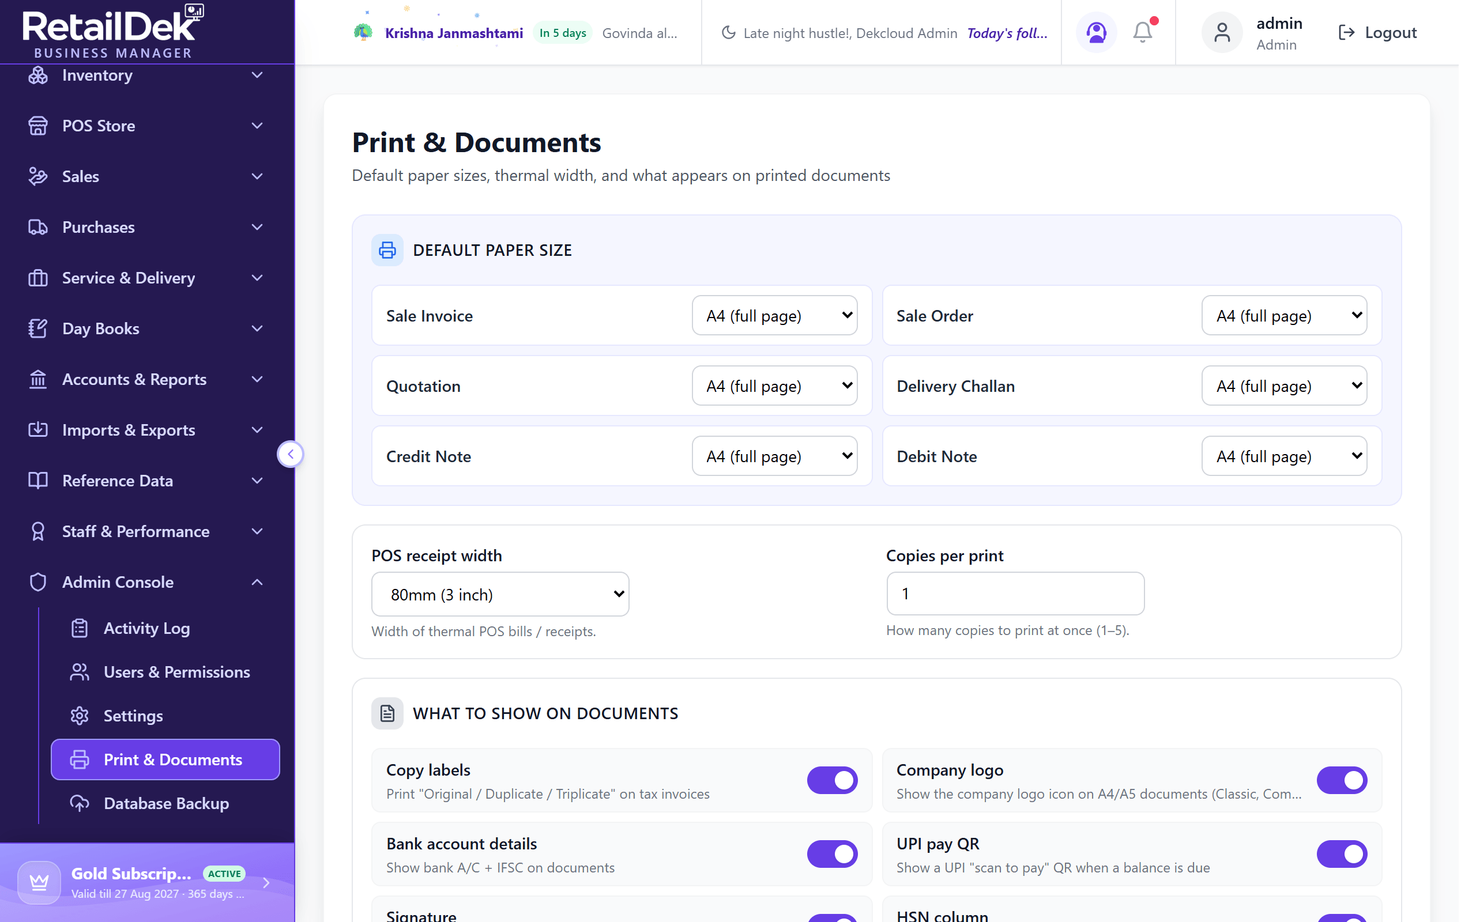Open Krishna Janmashtami festival link
This screenshot has height=922, width=1476.
tap(454, 33)
